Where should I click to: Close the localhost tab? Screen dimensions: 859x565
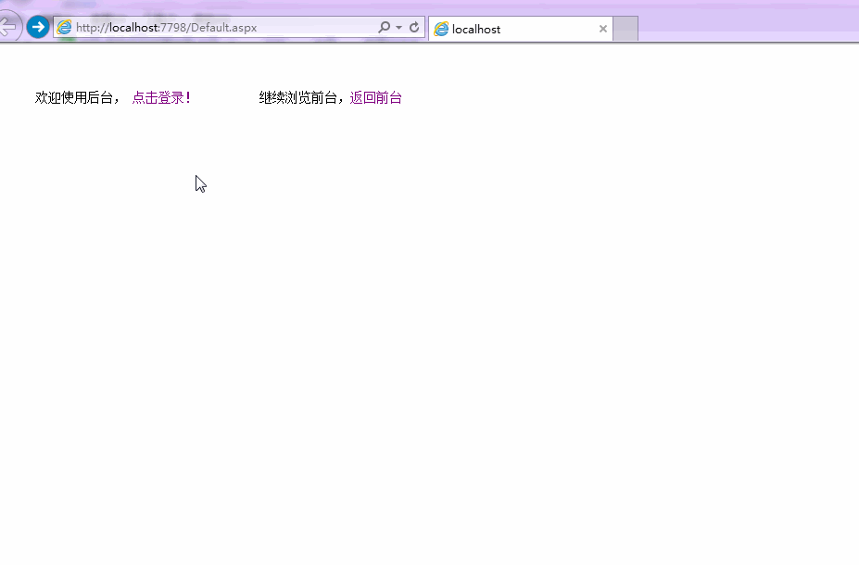[x=603, y=29]
